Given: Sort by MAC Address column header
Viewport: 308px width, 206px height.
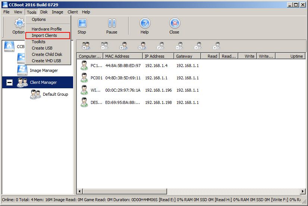Looking at the screenshot, I should point(123,56).
